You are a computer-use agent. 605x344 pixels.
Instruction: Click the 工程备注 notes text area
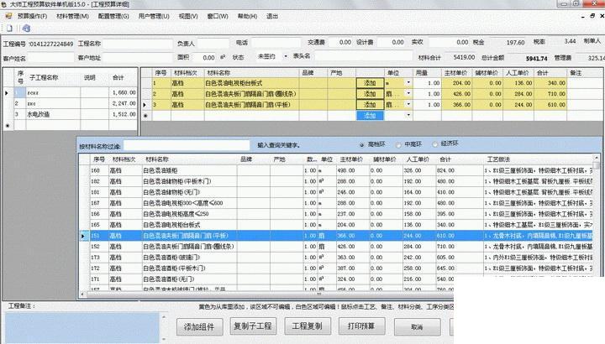click(82, 327)
